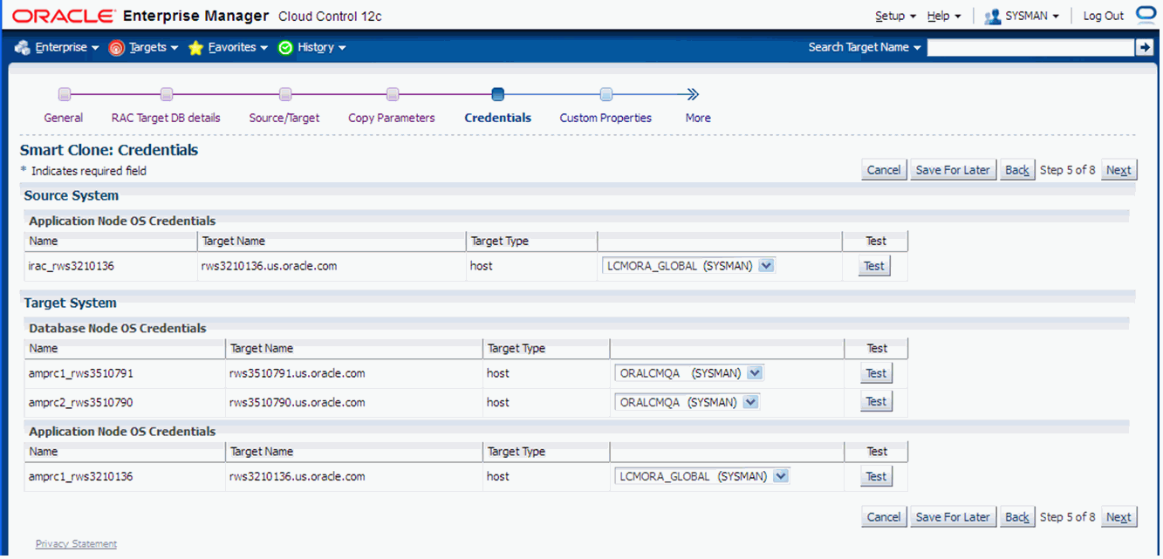Screen dimensions: 1163x559
Task: Click target name rws3510790.us.oracle.com
Action: pos(297,402)
